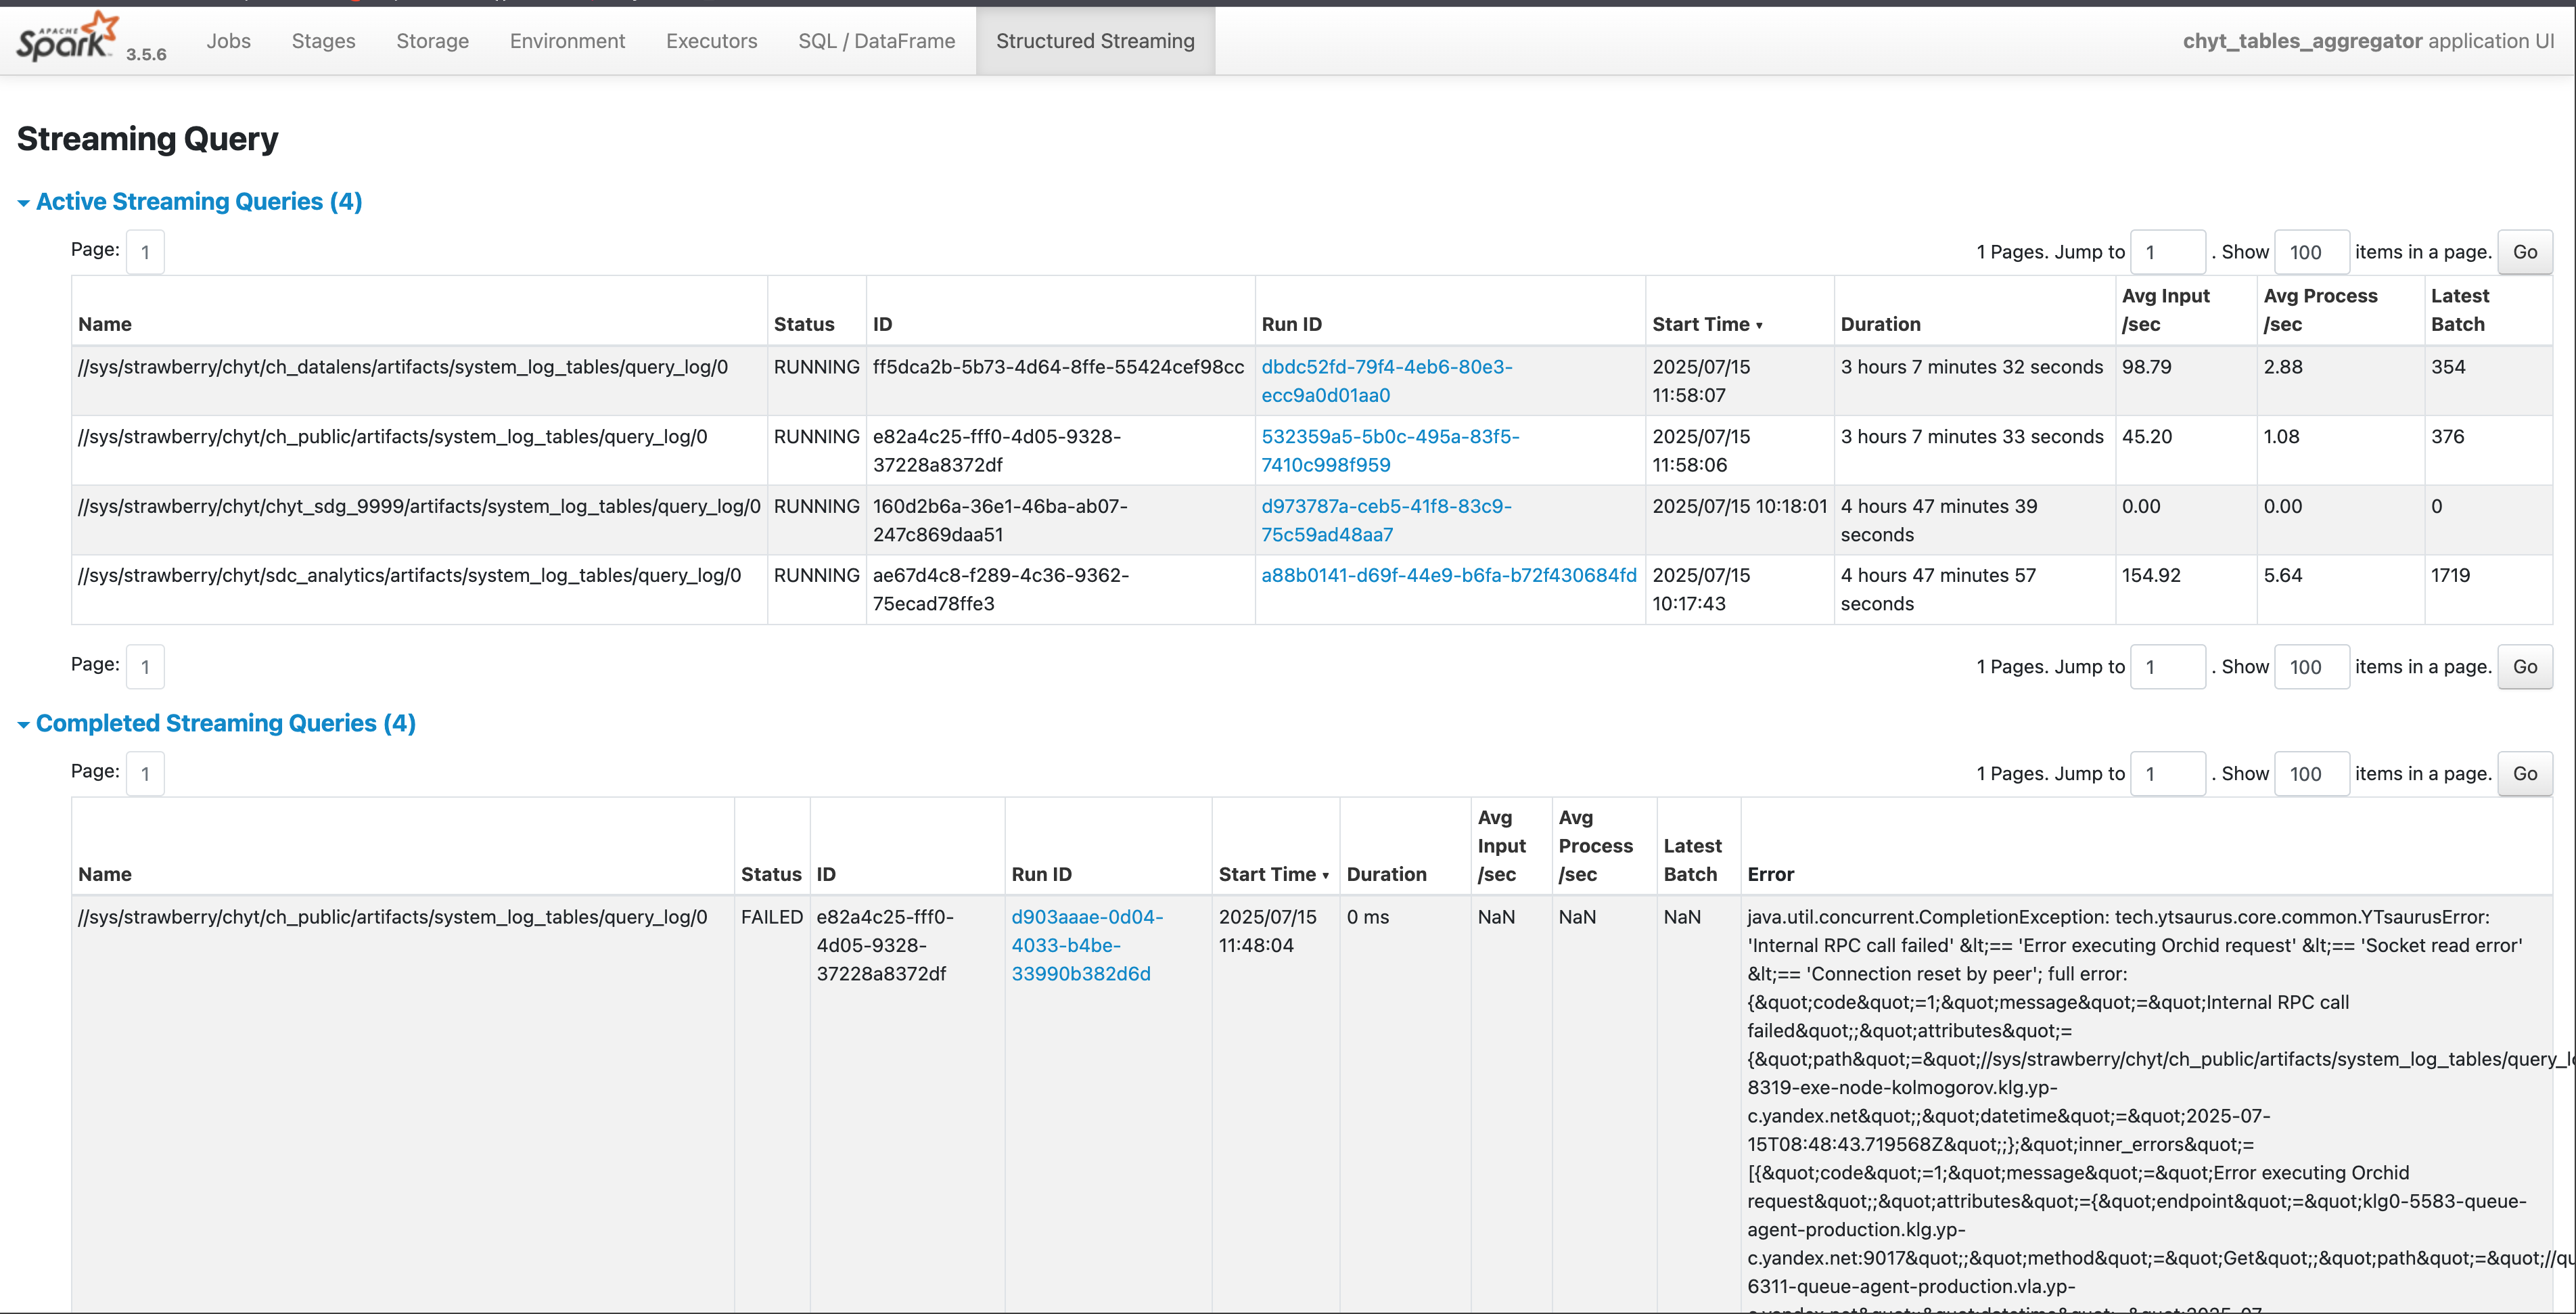The width and height of the screenshot is (2576, 1314).
Task: Open the SQL / DataFrame tab
Action: [876, 41]
